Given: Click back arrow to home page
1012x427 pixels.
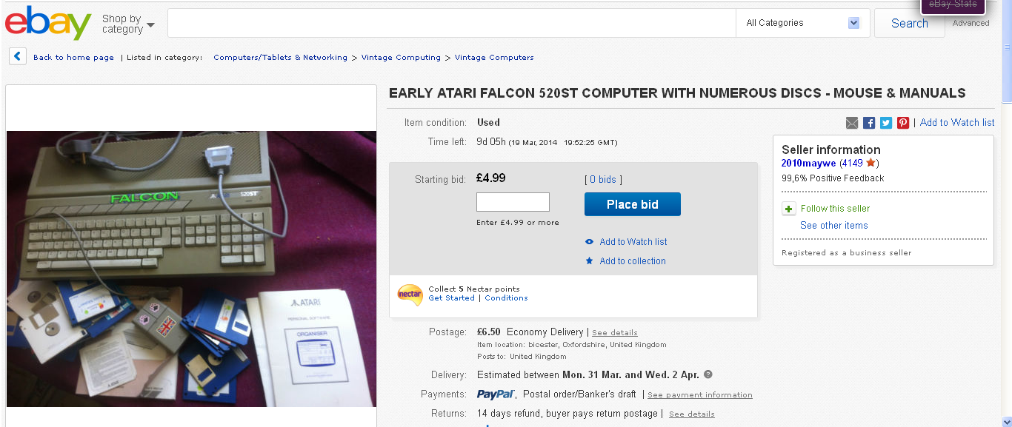Looking at the screenshot, I should [x=18, y=56].
